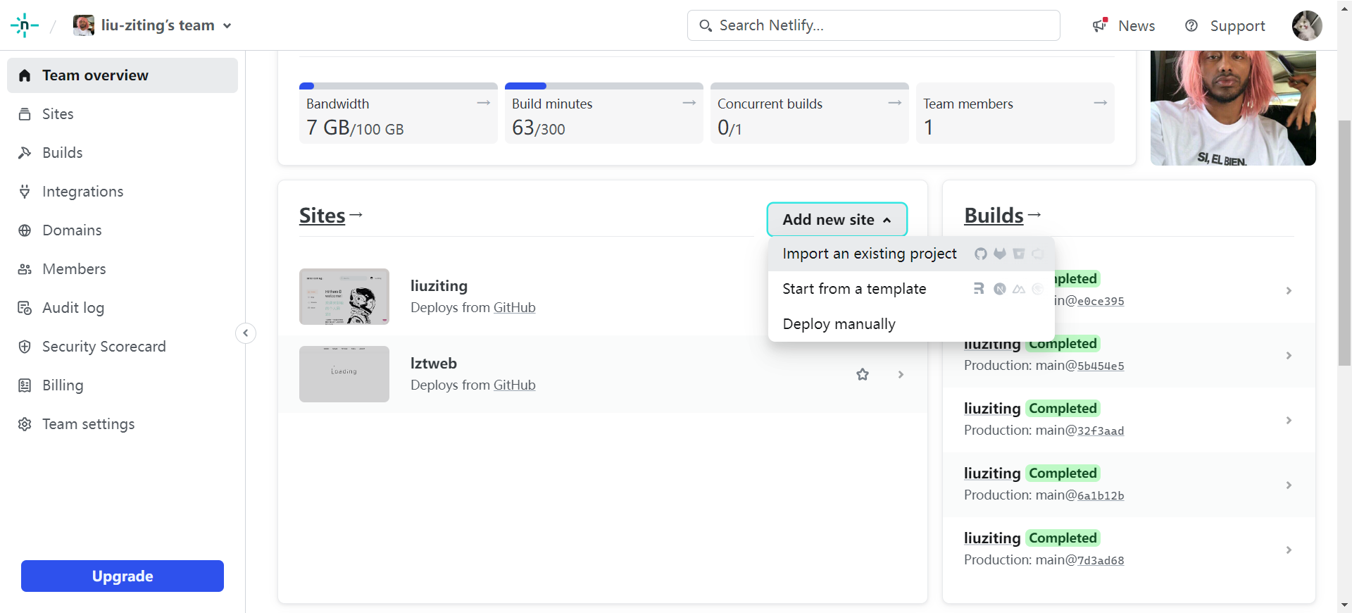
Task: Open the lztweb site thumbnail
Action: pyautogui.click(x=344, y=374)
